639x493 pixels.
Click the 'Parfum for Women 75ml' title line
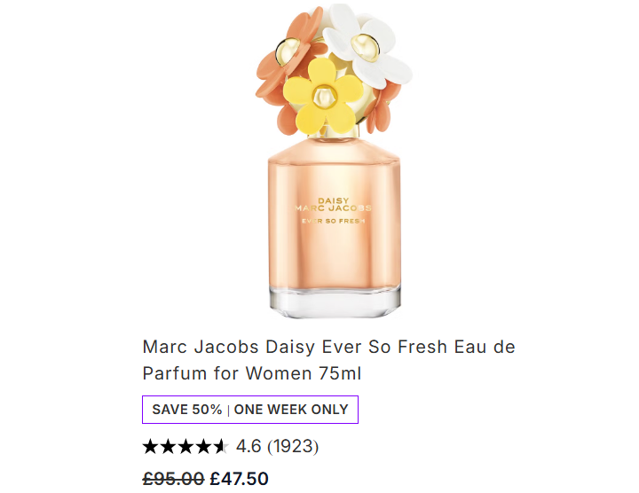[x=252, y=373]
